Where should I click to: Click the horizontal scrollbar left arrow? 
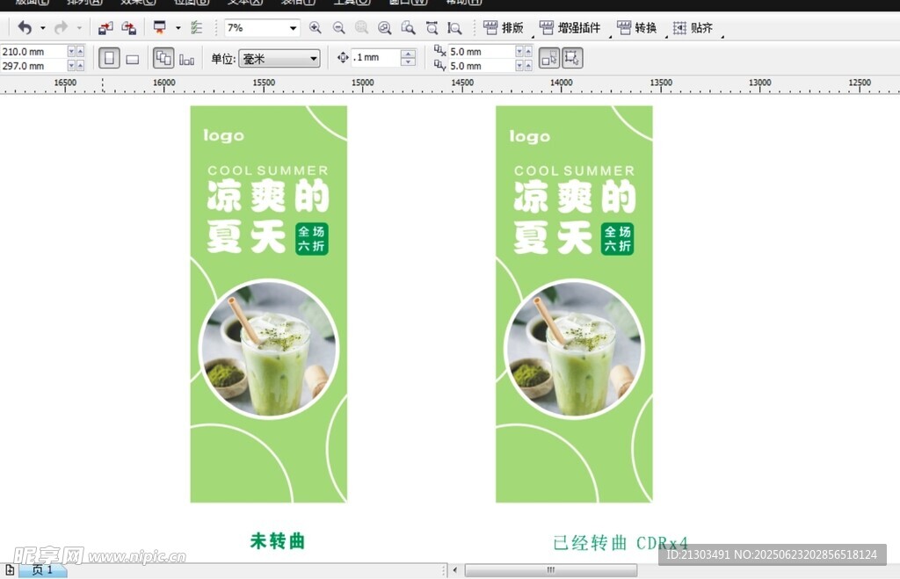coord(455,570)
